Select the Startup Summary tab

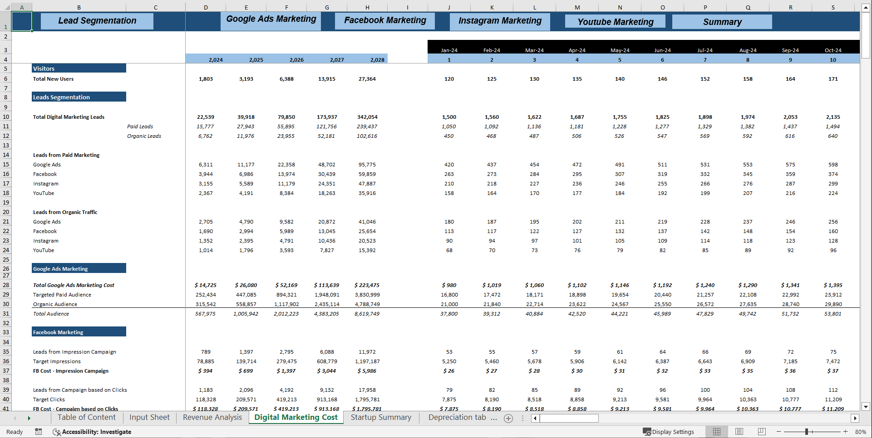coord(381,417)
